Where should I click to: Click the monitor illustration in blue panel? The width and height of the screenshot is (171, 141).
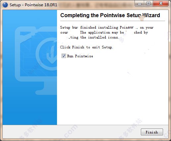pos(36,60)
